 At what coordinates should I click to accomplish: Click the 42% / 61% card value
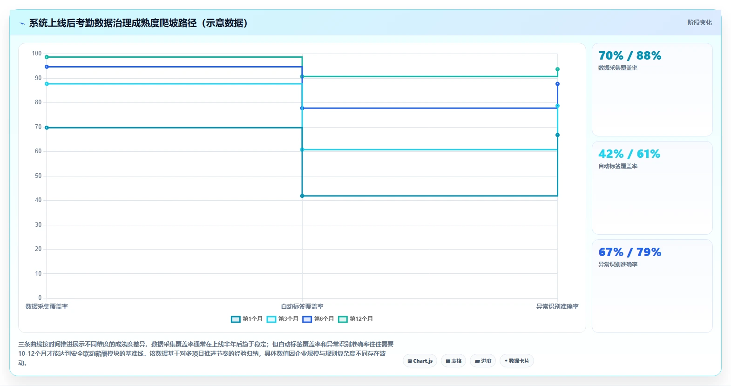[x=629, y=154]
